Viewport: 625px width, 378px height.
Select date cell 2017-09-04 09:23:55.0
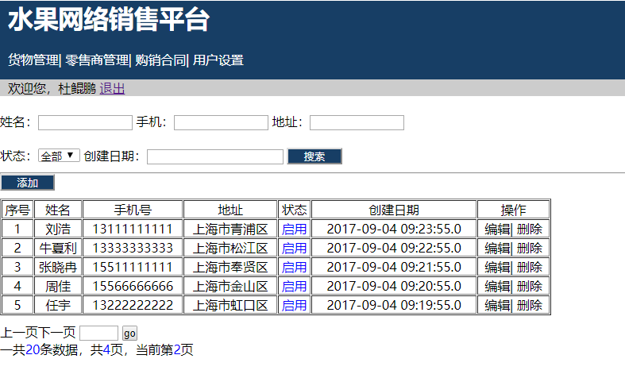[394, 229]
